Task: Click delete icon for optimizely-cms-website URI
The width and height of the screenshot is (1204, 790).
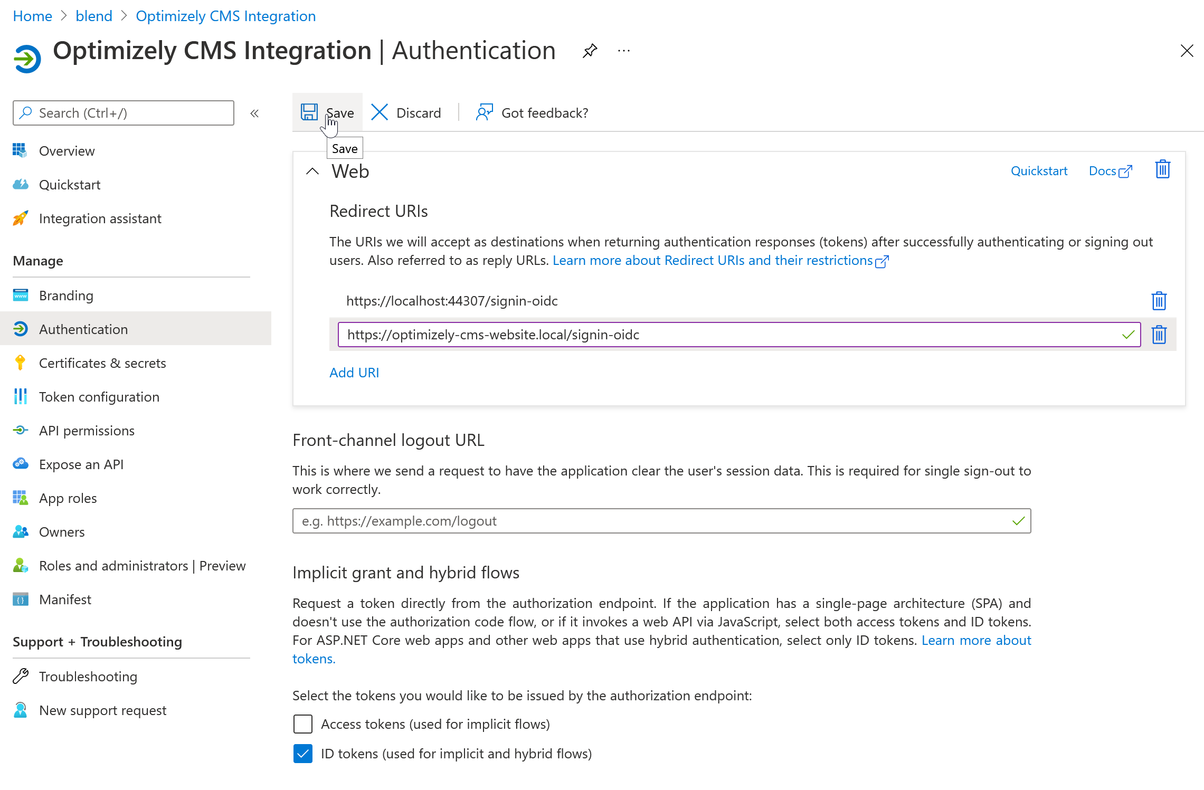Action: click(x=1162, y=334)
